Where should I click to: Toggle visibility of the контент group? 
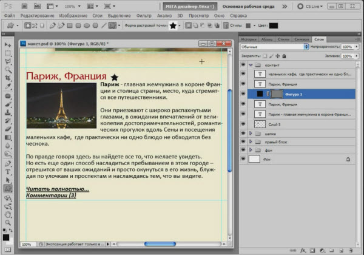pos(243,64)
